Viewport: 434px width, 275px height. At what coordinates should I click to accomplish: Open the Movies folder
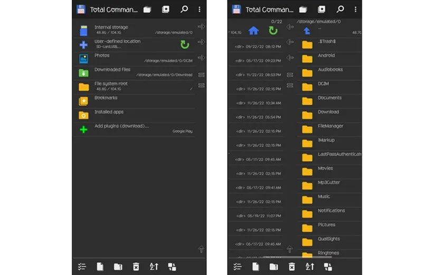click(325, 169)
